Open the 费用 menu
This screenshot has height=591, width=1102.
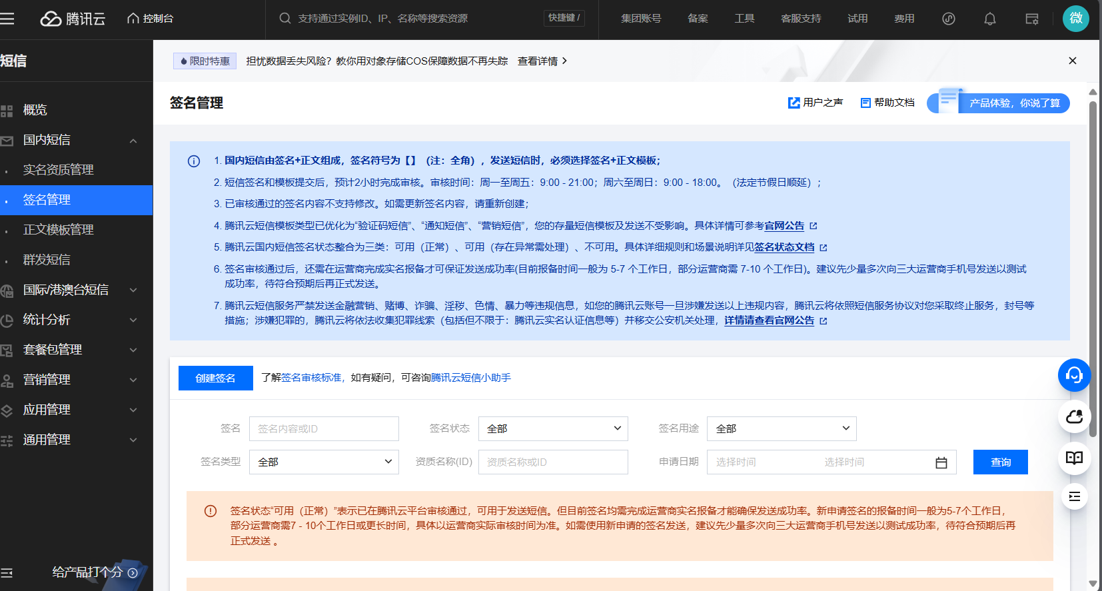[904, 19]
